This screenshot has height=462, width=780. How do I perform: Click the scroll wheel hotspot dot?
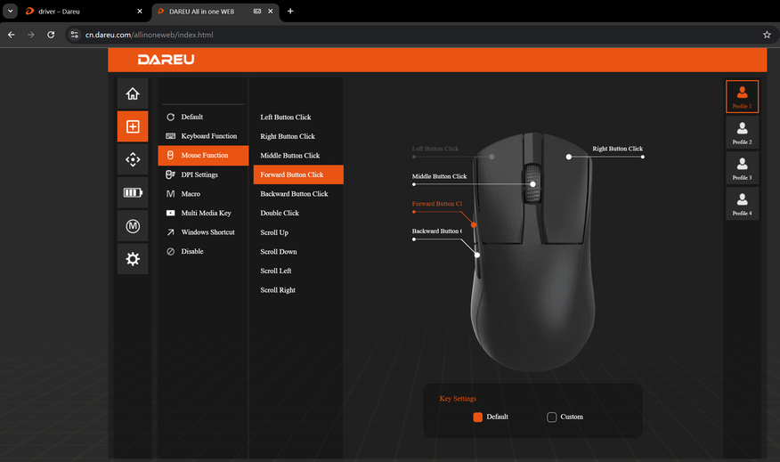(x=532, y=184)
